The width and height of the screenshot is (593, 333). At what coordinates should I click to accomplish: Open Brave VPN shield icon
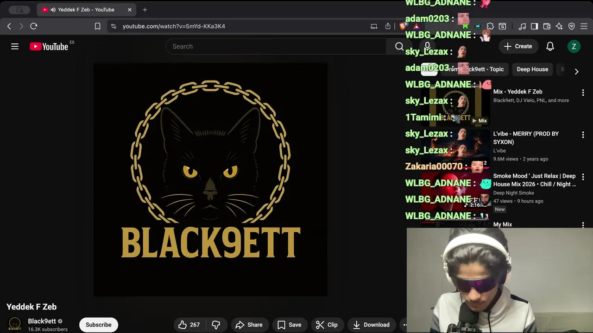tap(572, 26)
